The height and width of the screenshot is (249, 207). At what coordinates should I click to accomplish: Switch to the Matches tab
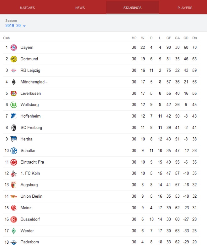coord(27,8)
